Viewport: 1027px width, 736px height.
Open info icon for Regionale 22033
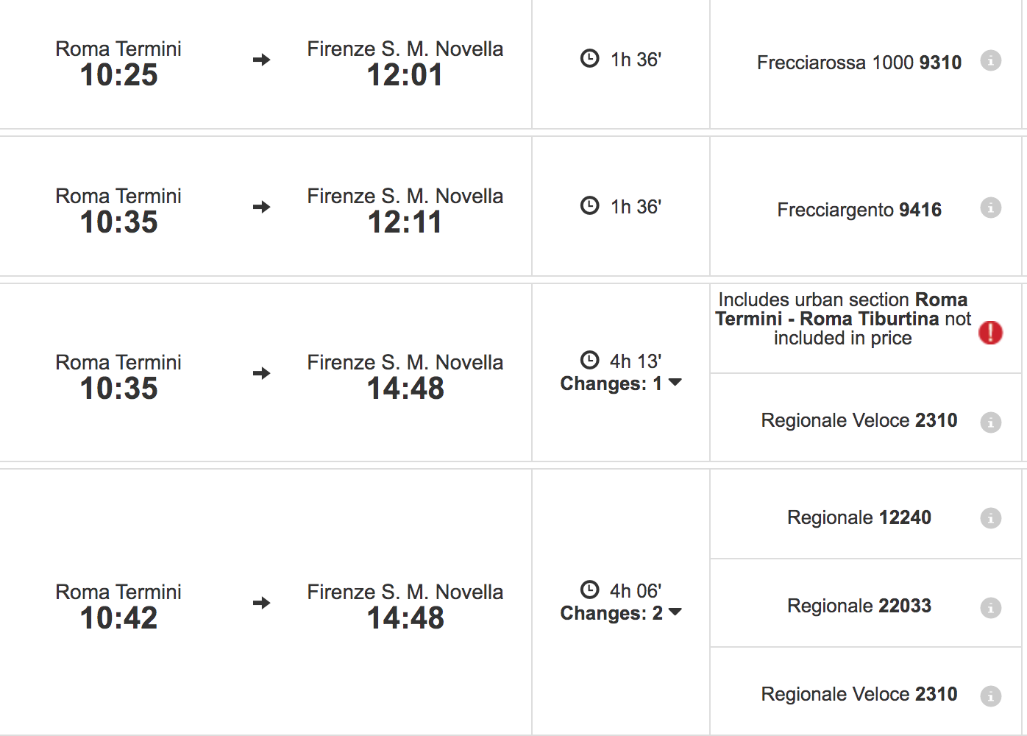click(x=990, y=608)
